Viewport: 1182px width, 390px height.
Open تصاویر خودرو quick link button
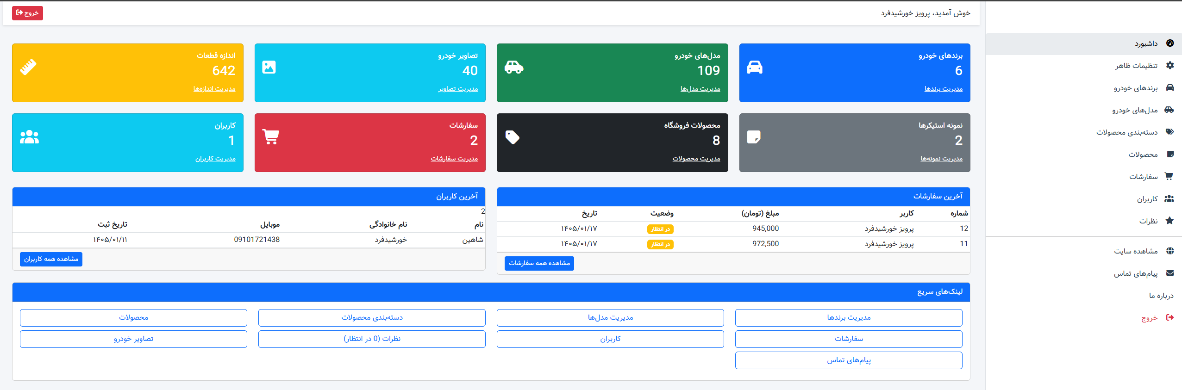(x=133, y=339)
